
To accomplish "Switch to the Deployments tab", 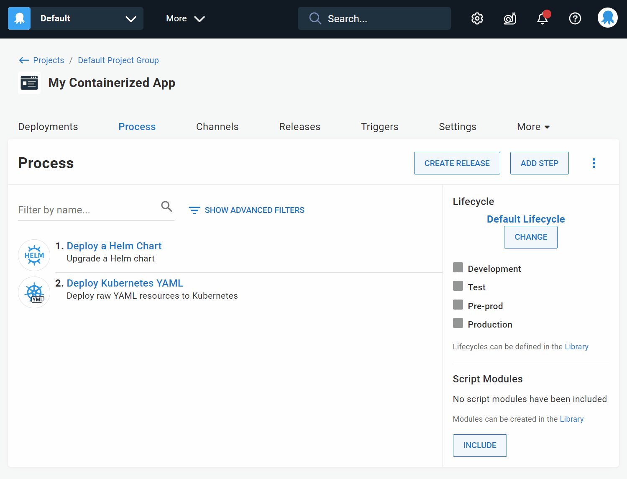I will point(48,126).
